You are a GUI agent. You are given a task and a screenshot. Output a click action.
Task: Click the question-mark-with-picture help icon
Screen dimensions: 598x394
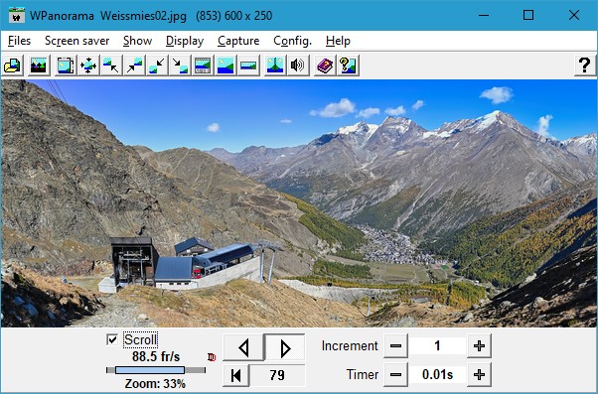pos(348,66)
